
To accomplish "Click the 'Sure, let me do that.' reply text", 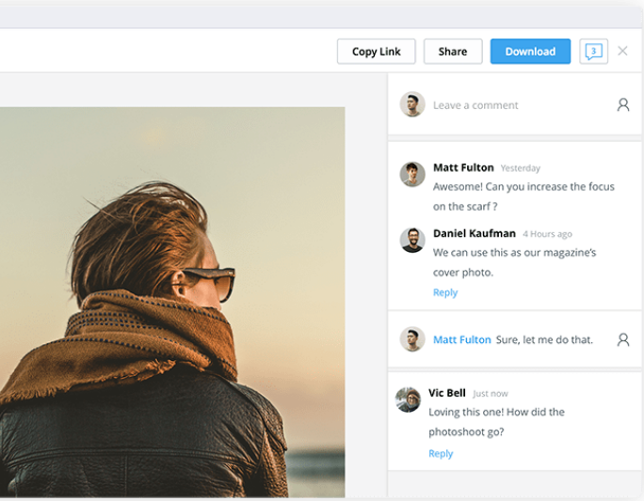I will click(x=544, y=340).
